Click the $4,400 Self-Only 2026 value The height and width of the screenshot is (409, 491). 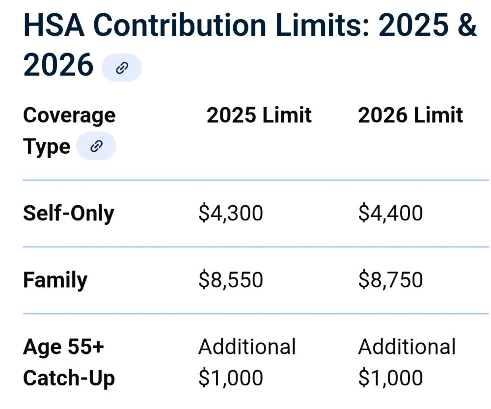390,214
